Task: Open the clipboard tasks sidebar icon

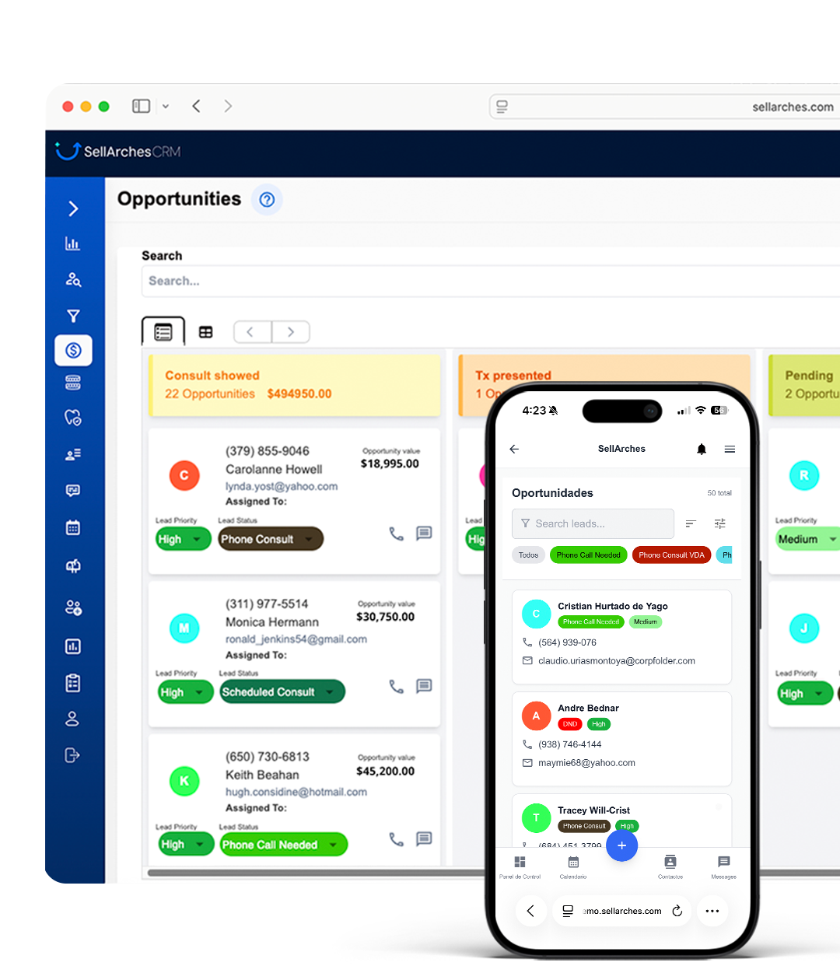Action: tap(73, 683)
